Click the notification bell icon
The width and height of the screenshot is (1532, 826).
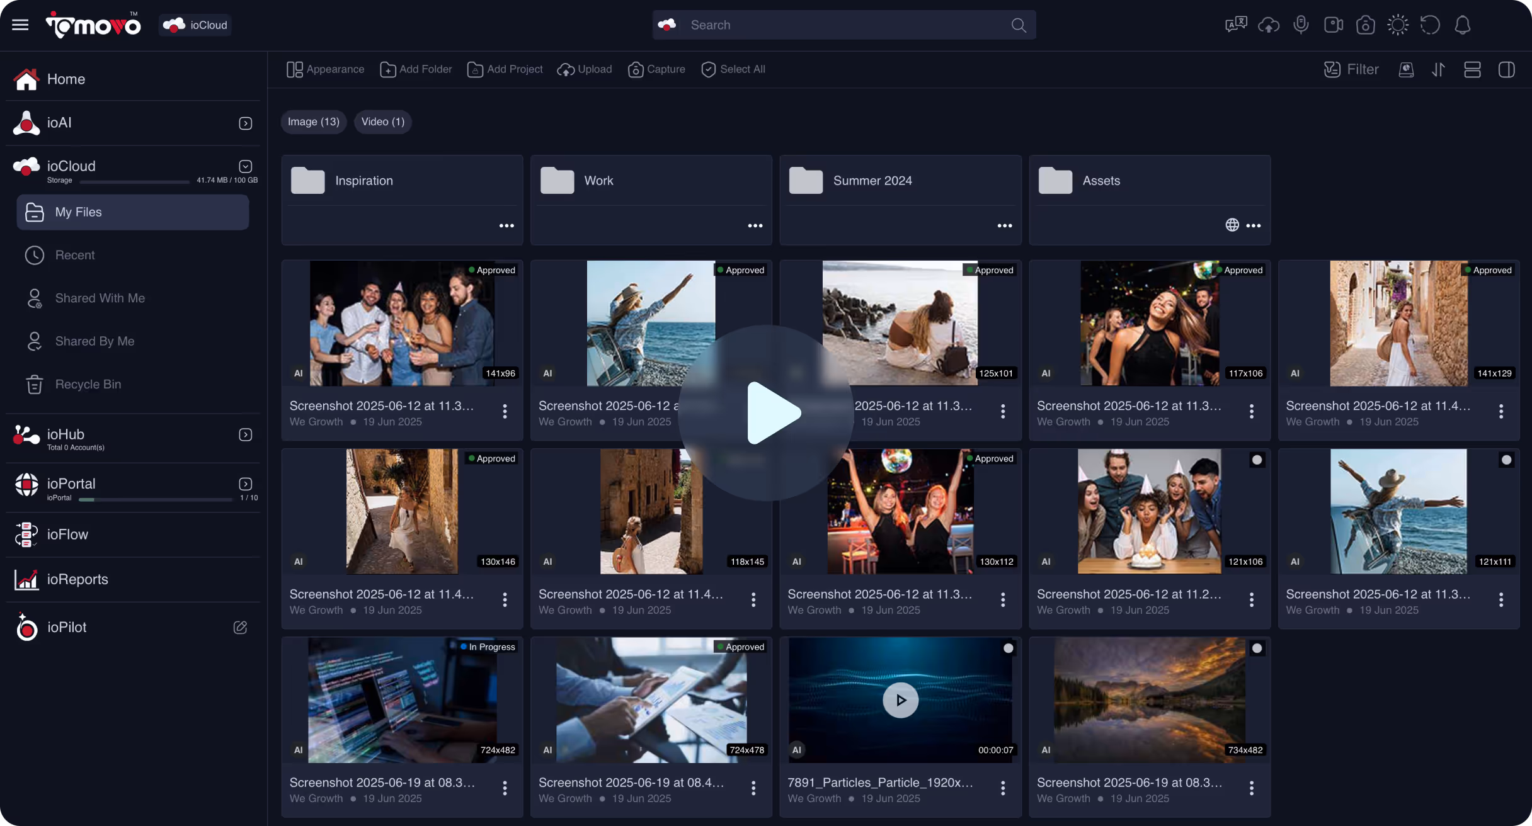click(1462, 25)
